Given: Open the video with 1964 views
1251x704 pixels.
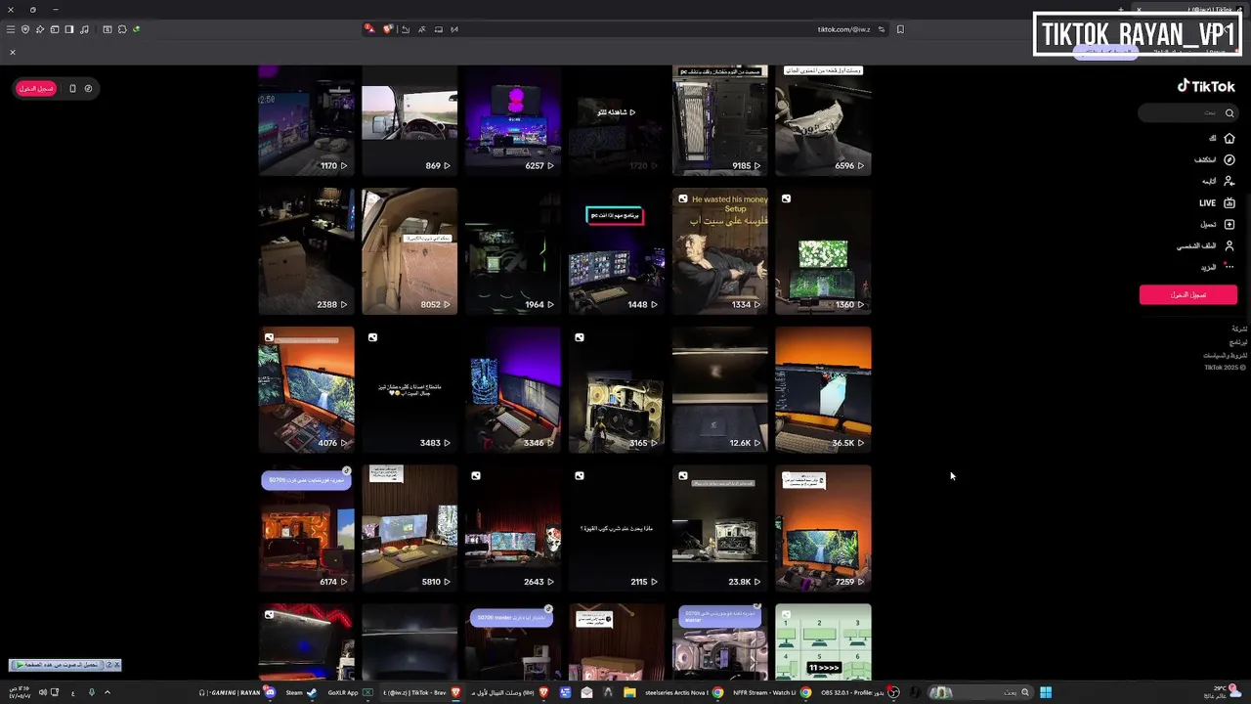Looking at the screenshot, I should [513, 251].
